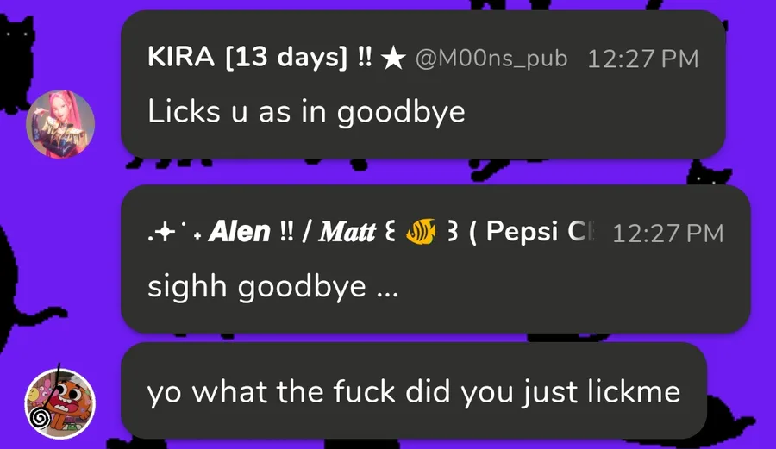
Task: Open KIRA [13 days] display name
Action: (x=247, y=58)
